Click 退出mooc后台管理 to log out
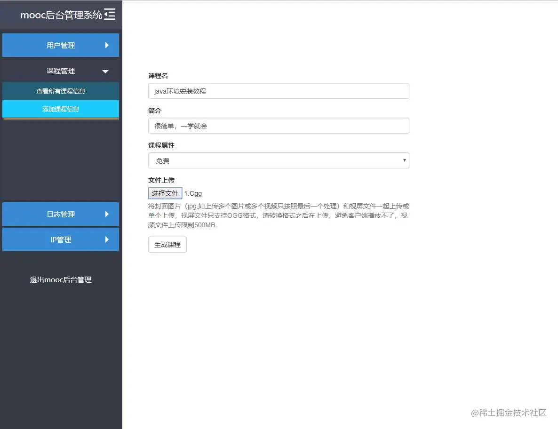 (x=60, y=279)
